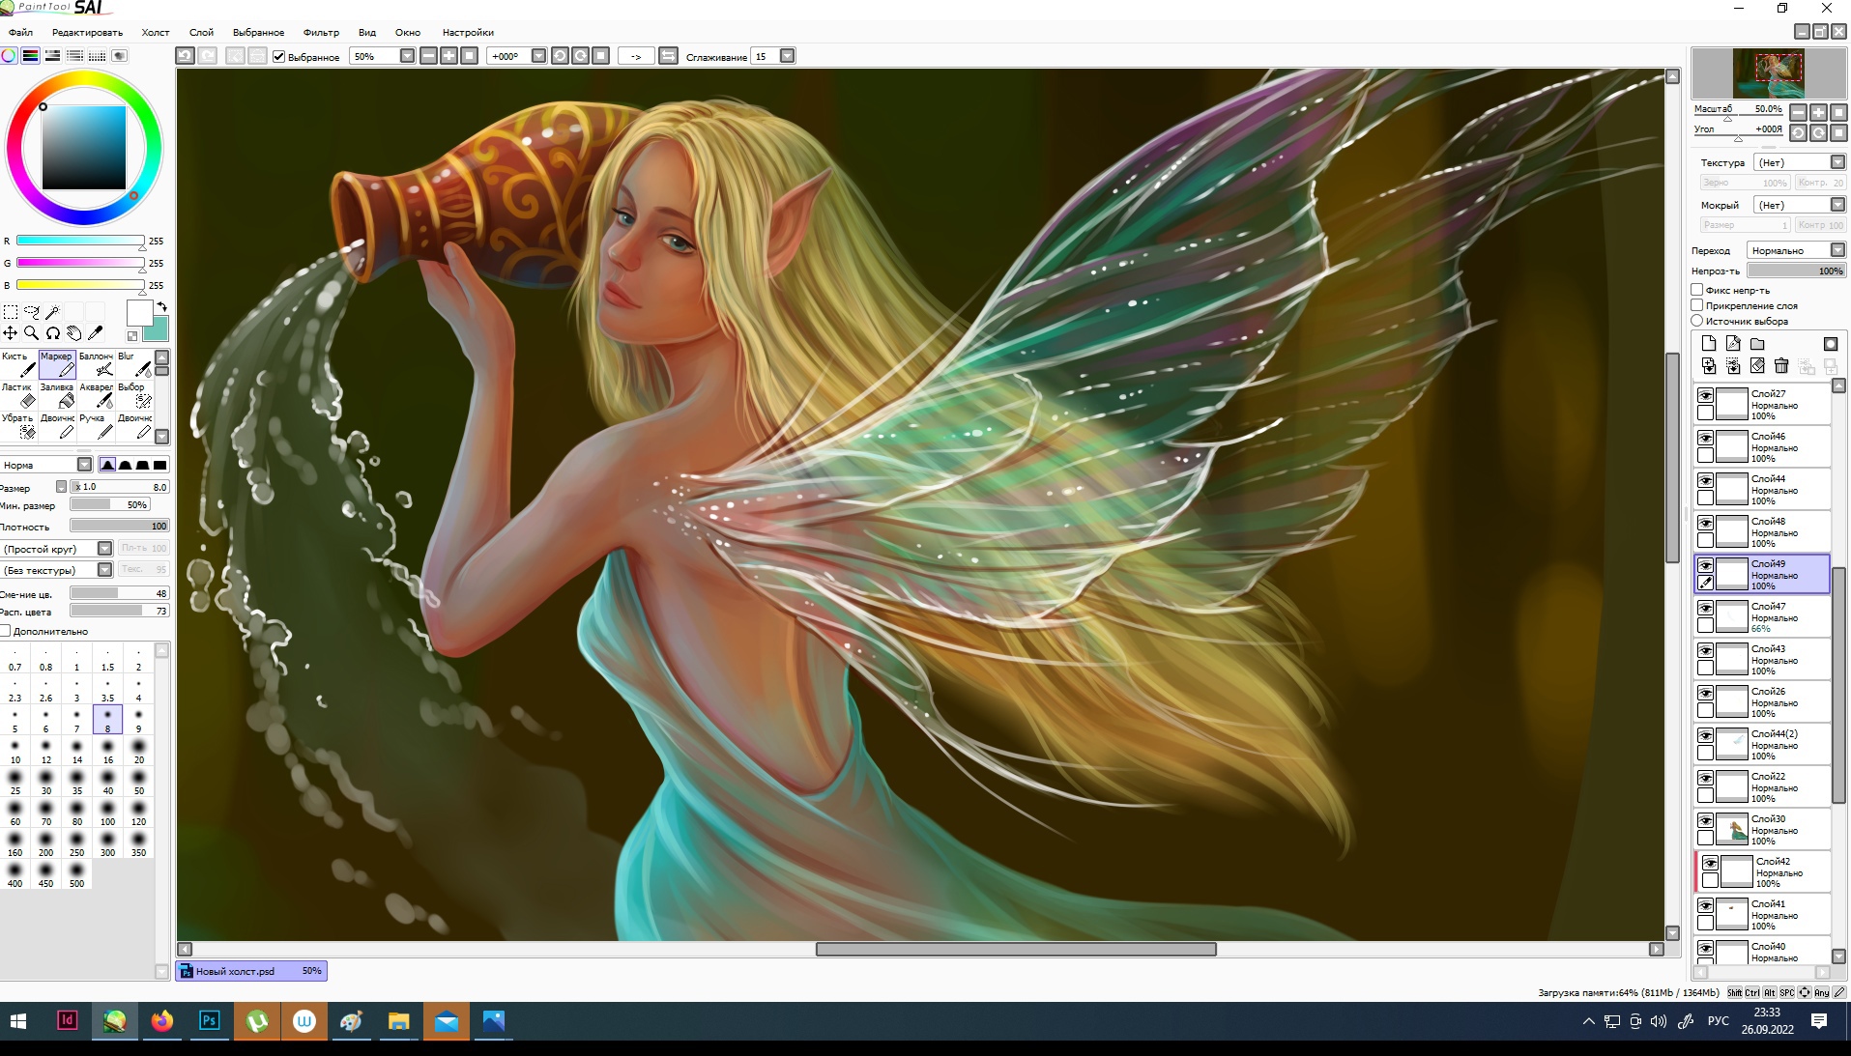Select brush size 500 preset
Viewport: 1851px width, 1056px height.
tap(77, 874)
